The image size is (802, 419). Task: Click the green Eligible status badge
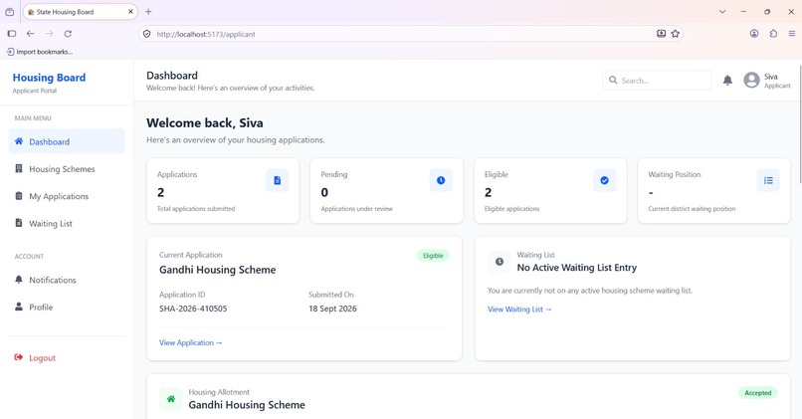pyautogui.click(x=433, y=256)
